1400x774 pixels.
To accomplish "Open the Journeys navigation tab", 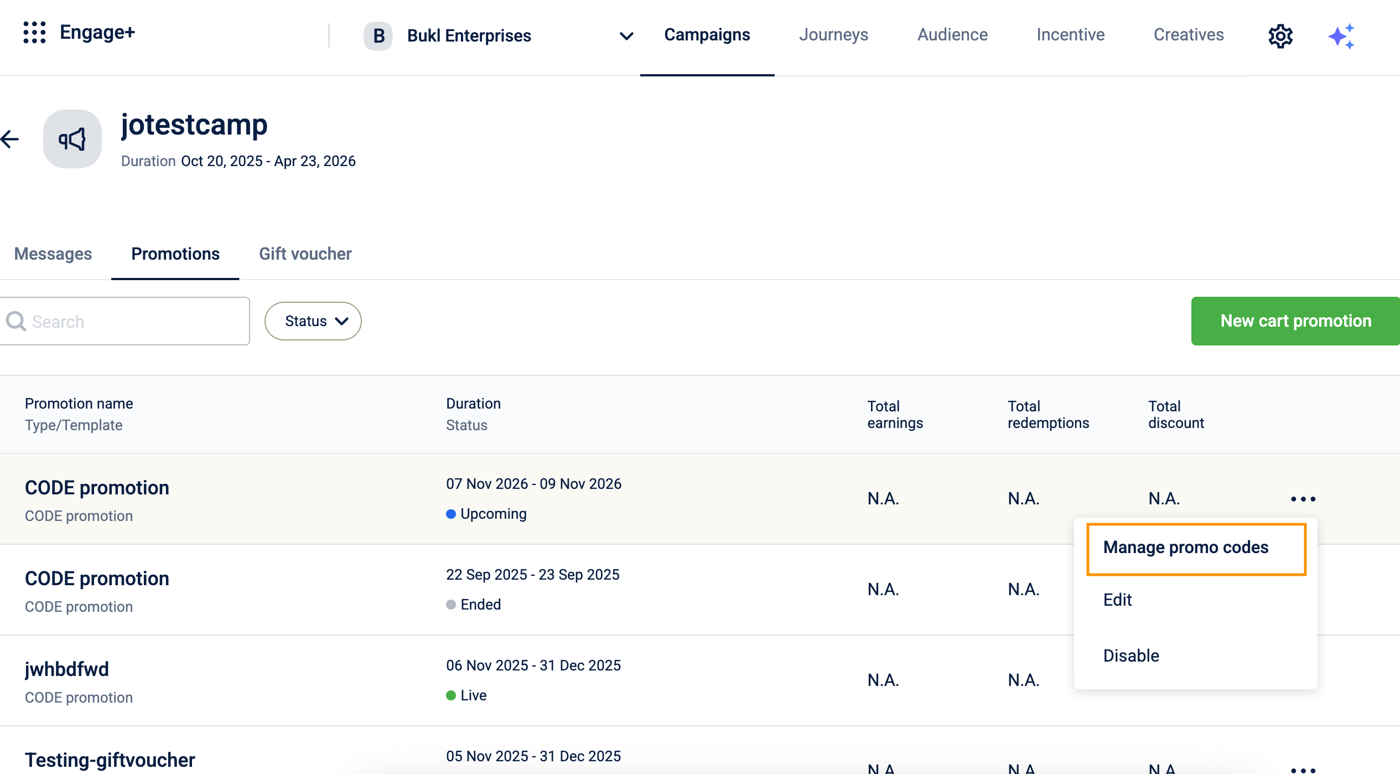I will [833, 35].
